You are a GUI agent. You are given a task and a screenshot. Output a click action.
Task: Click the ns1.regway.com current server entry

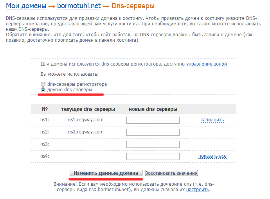click(x=86, y=120)
